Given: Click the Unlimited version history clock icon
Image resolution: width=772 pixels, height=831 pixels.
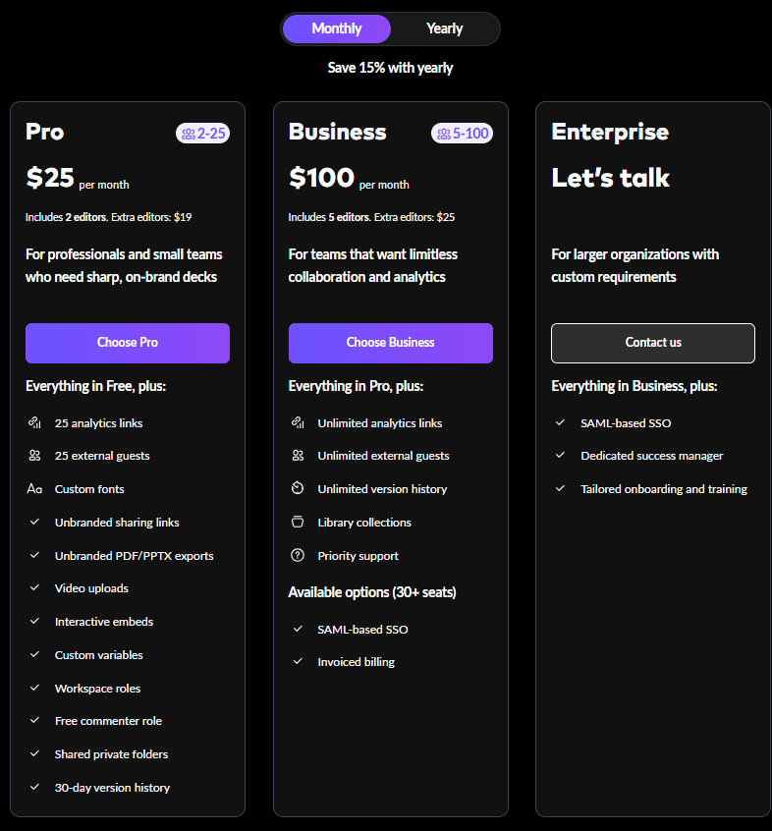Looking at the screenshot, I should pos(298,489).
